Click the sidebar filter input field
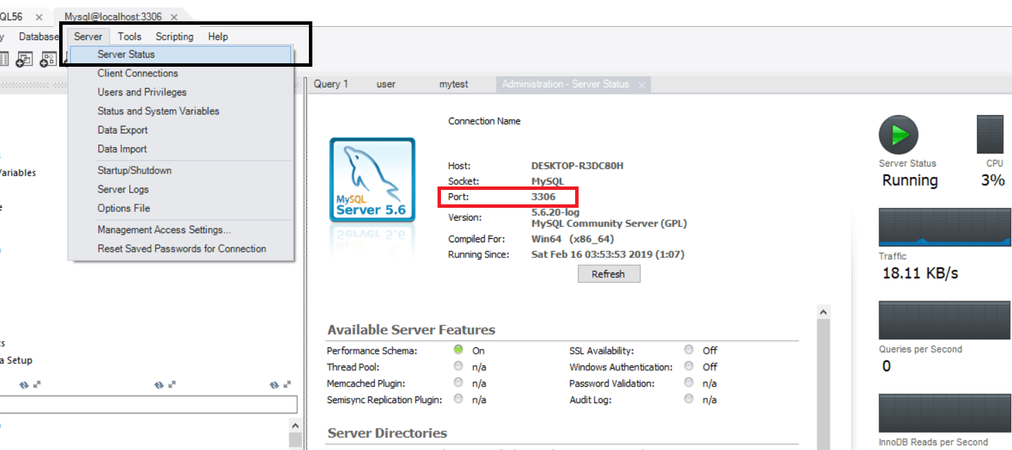This screenshot has width=1012, height=450. tap(149, 404)
